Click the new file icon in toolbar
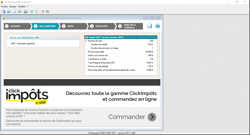 coord(4,12)
